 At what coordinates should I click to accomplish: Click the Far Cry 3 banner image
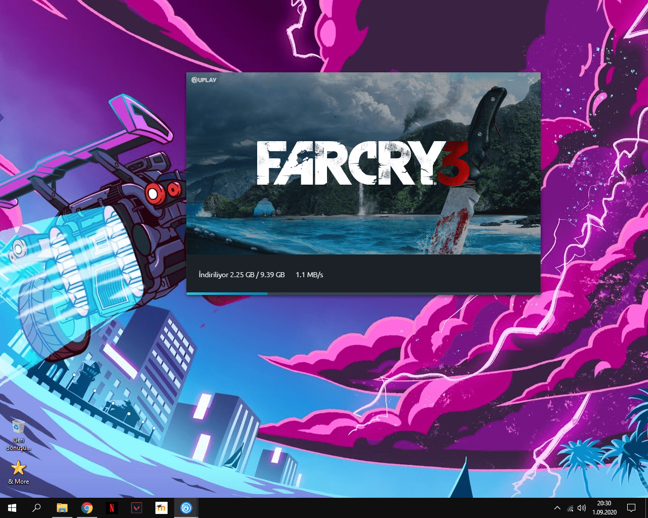pos(363,163)
